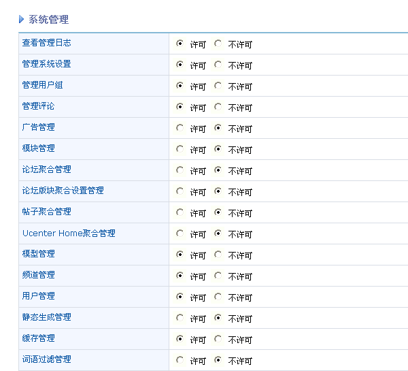Choose 许可 for 帖子聚合管理
This screenshot has height=371, width=408.
pos(180,212)
